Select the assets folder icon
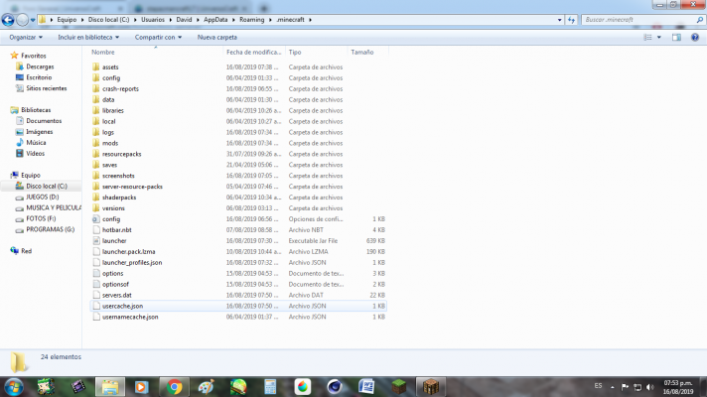Viewport: 707px width, 397px height. coord(95,66)
